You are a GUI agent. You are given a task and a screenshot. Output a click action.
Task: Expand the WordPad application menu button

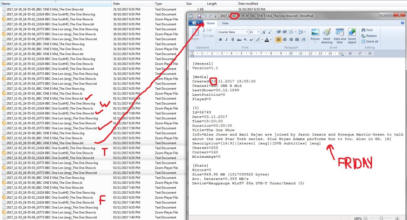[196, 23]
